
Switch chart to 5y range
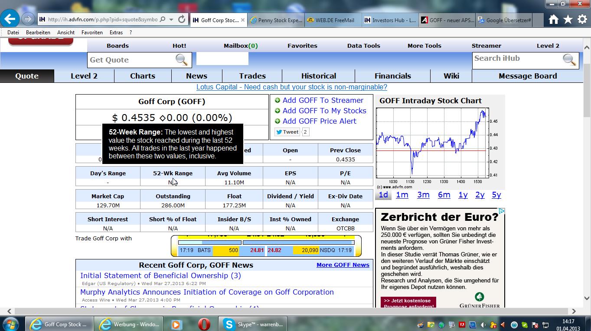pos(496,195)
